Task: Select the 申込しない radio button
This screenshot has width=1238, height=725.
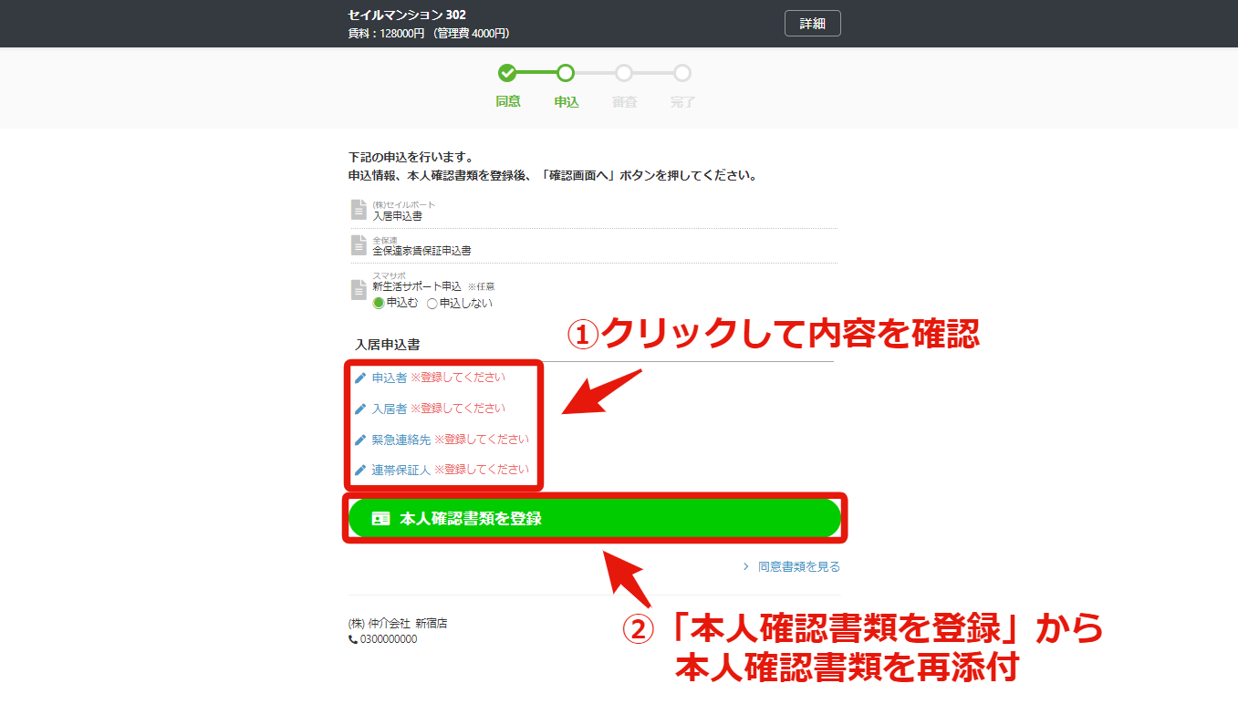Action: click(432, 304)
